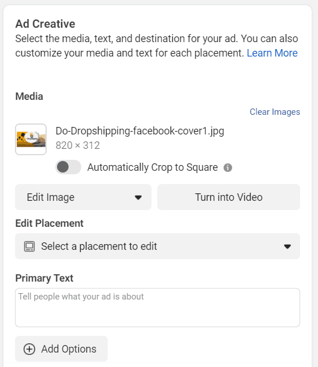This screenshot has height=367, width=318.
Task: Click the Primary Text section label
Action: 44,278
